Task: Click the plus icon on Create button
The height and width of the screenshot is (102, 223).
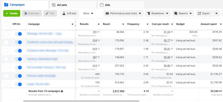Action: pos(7,13)
